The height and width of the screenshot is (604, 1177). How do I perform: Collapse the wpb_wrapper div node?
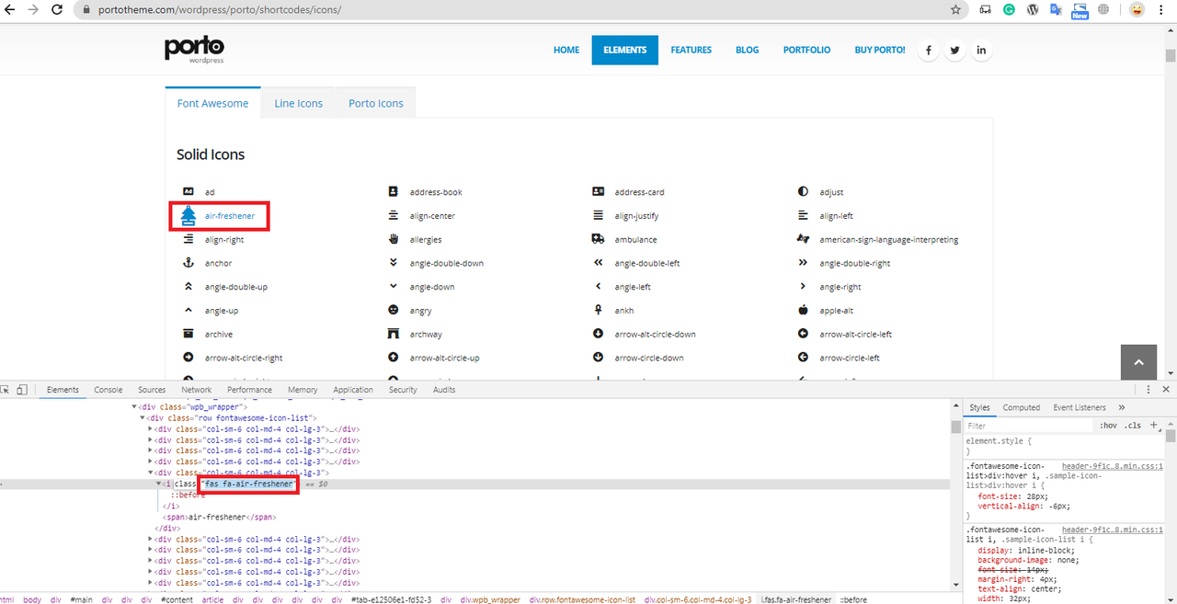pos(134,406)
